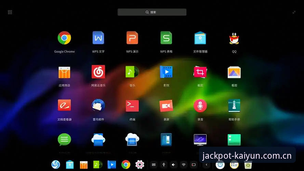
Task: Open WPS 演示 presentation app
Action: click(x=132, y=38)
